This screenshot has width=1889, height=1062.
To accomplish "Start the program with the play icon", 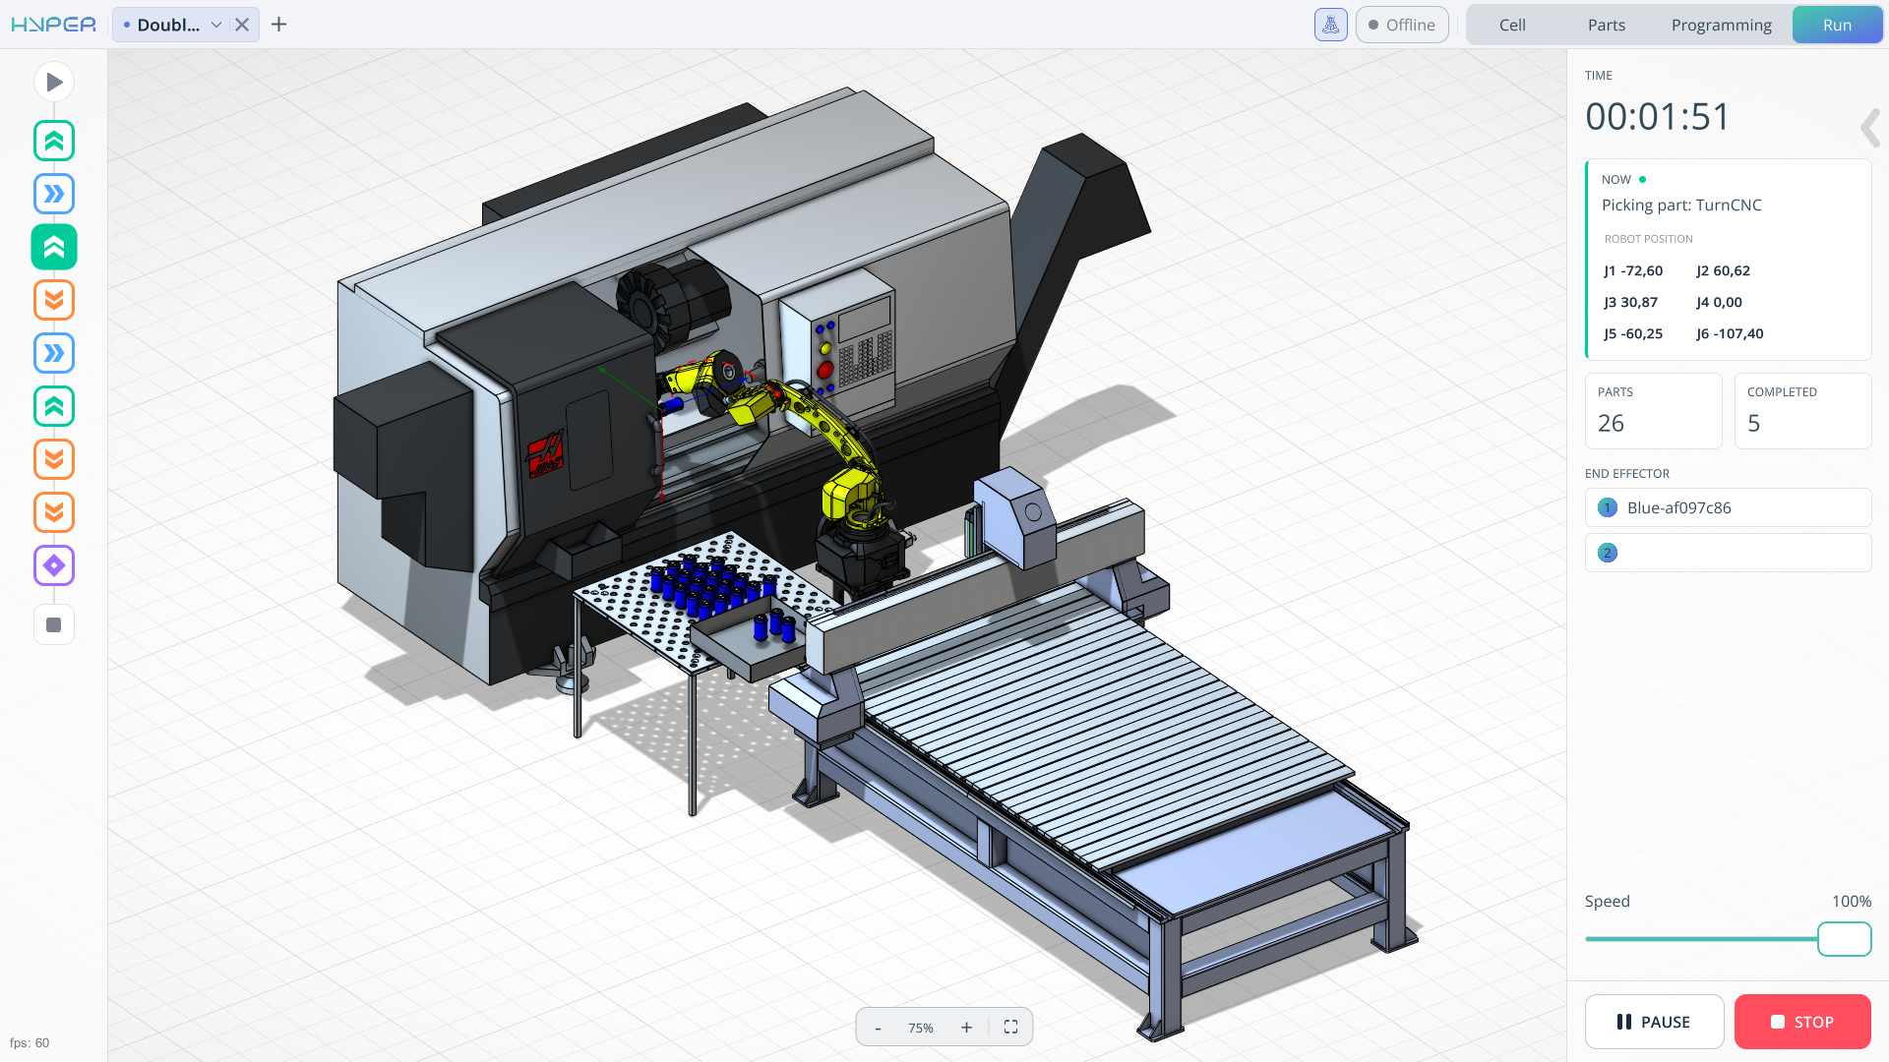I will (x=54, y=83).
